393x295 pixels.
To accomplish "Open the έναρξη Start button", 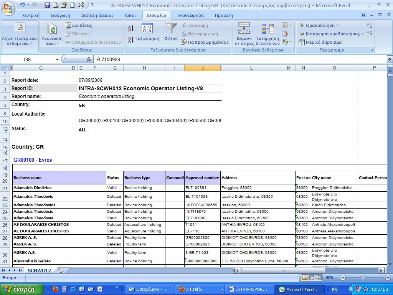I will pyautogui.click(x=22, y=289).
